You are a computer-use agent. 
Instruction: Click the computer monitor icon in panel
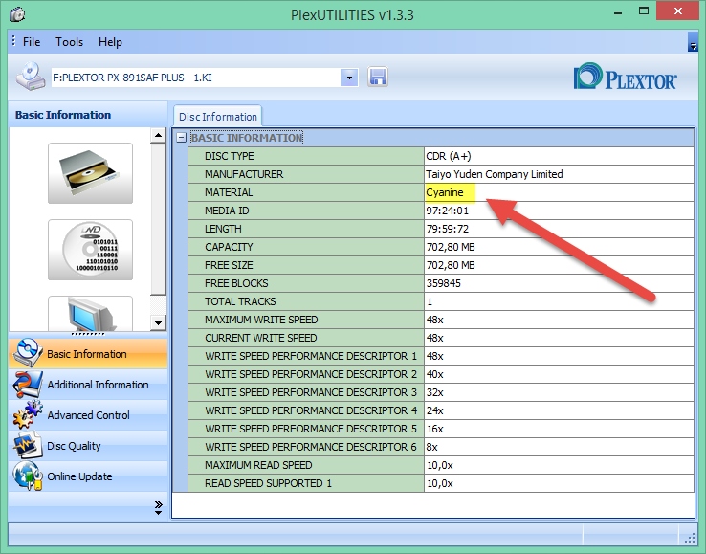click(x=90, y=314)
